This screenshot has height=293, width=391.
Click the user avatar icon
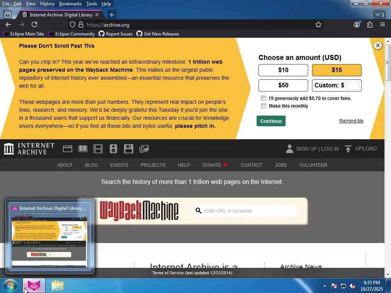289,149
